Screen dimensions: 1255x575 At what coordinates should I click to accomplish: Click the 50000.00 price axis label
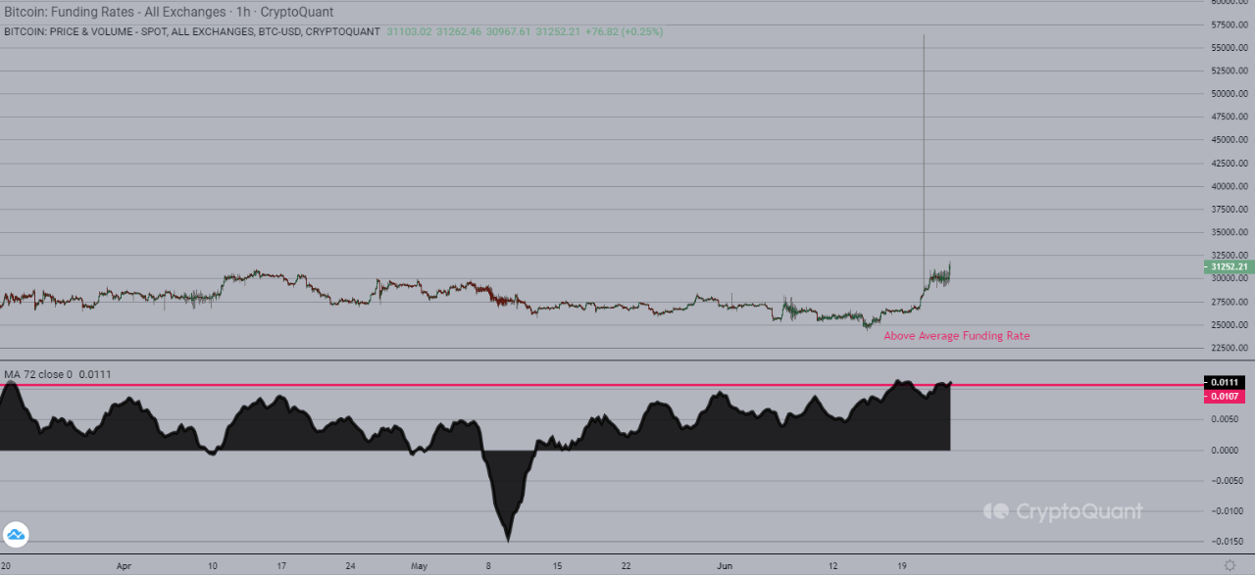1230,94
